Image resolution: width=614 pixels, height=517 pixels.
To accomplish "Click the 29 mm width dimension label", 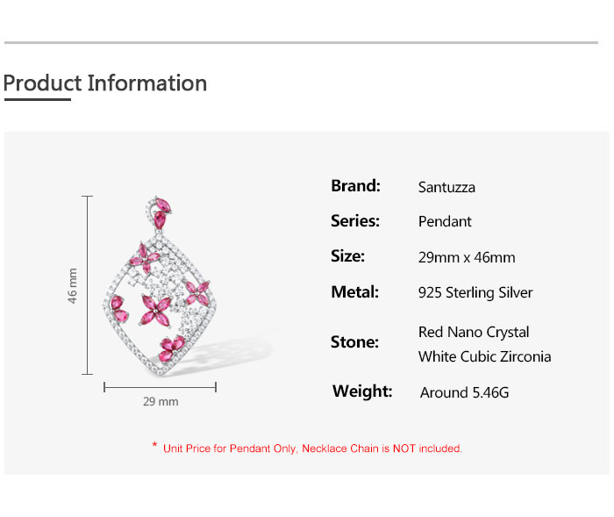I will click(161, 401).
